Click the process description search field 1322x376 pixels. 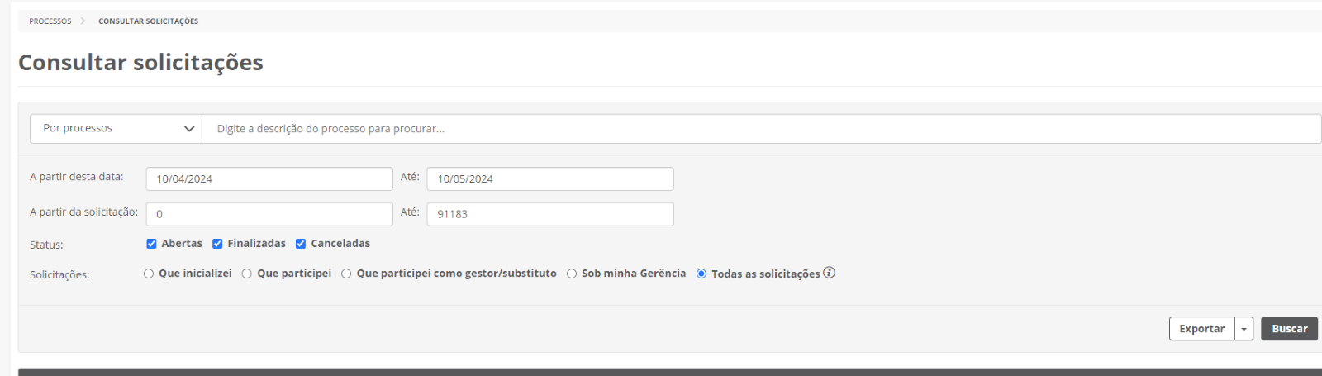tap(760, 129)
